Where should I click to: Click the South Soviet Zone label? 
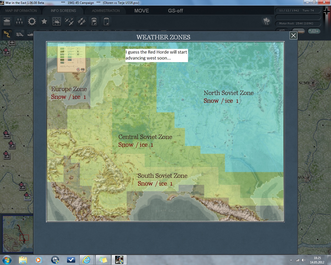[162, 176]
